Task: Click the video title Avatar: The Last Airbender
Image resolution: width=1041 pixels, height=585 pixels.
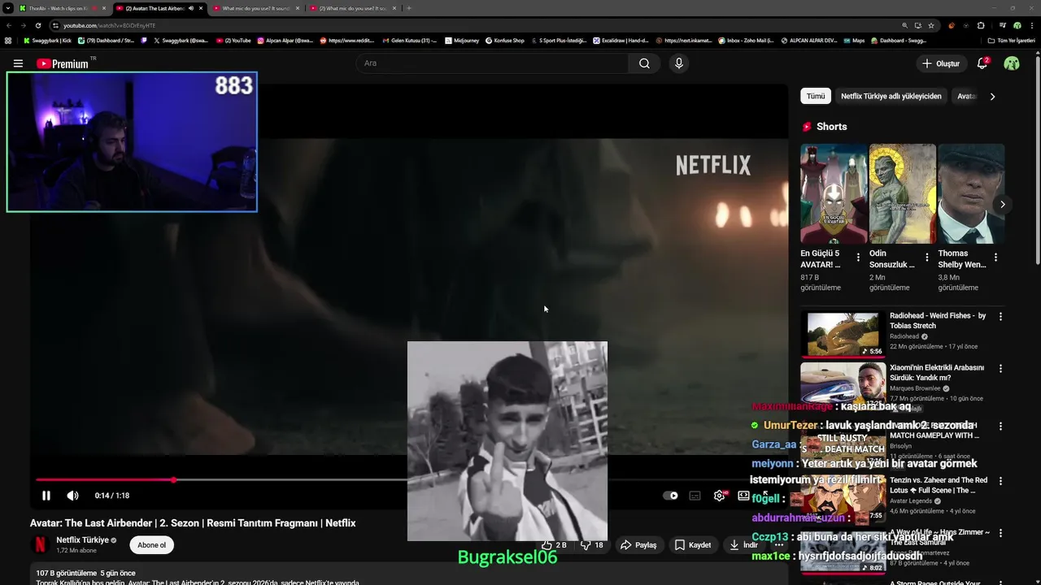Action: (193, 523)
